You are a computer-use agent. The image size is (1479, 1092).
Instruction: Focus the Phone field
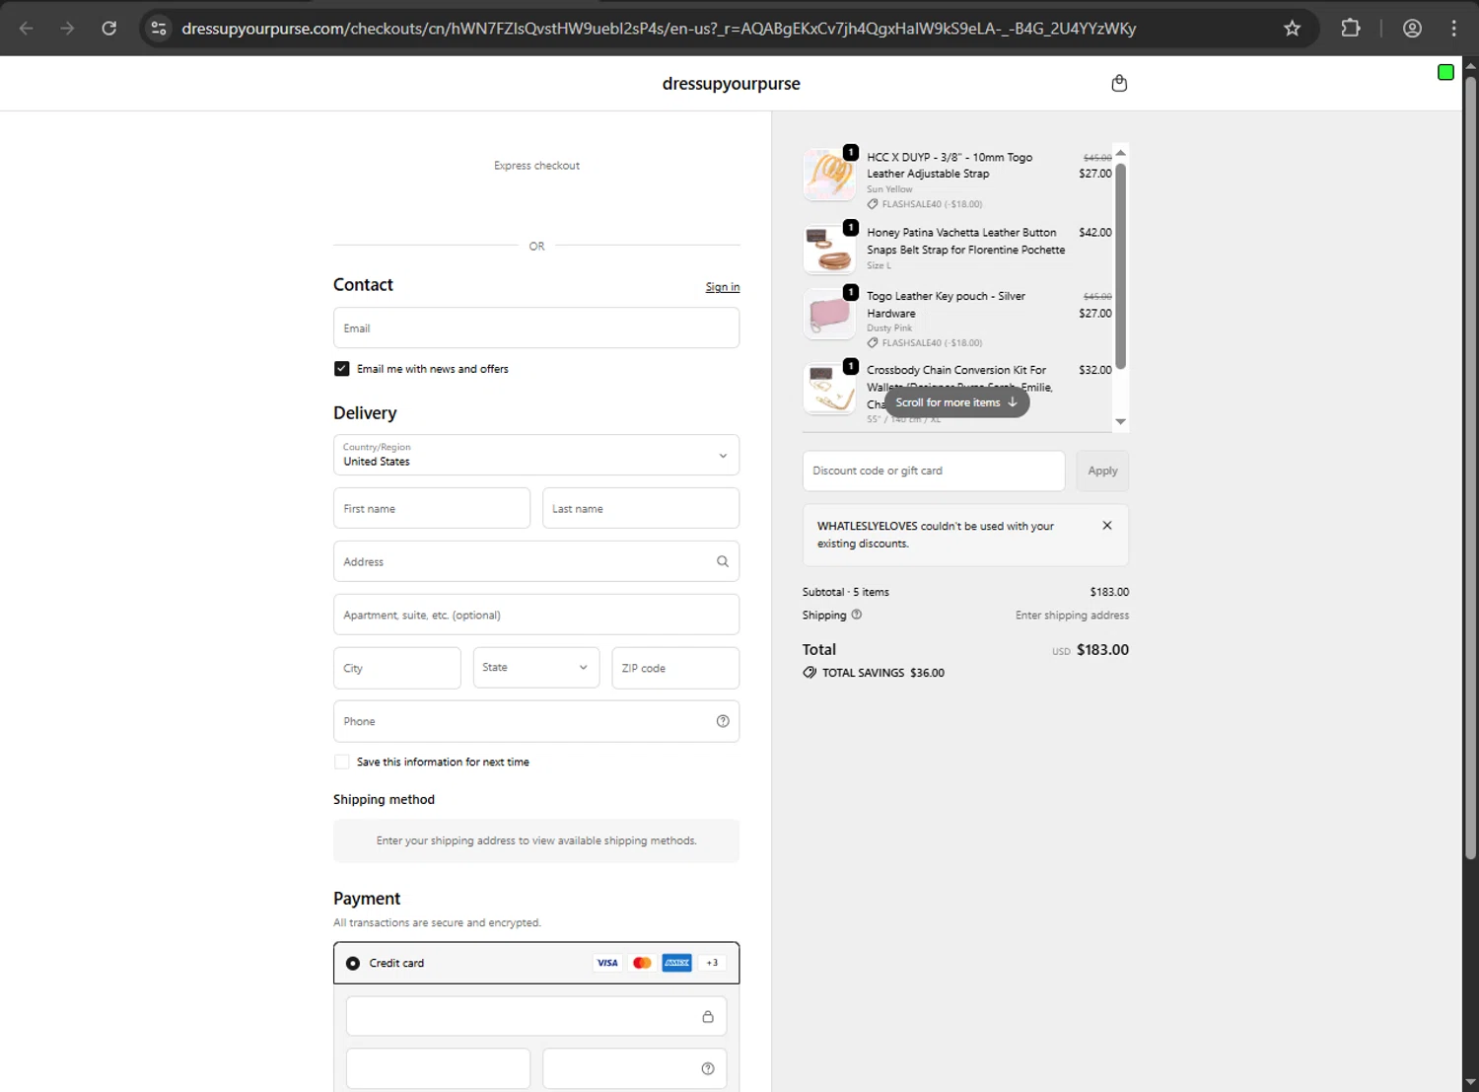coord(536,721)
